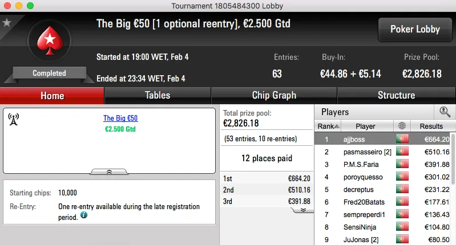Click the Results column header
The image size is (456, 245).
[431, 126]
